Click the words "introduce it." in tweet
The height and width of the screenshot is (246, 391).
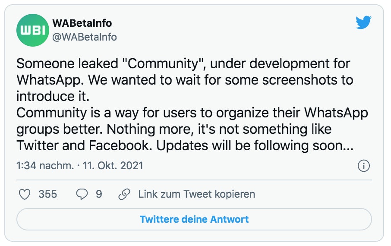[55, 96]
